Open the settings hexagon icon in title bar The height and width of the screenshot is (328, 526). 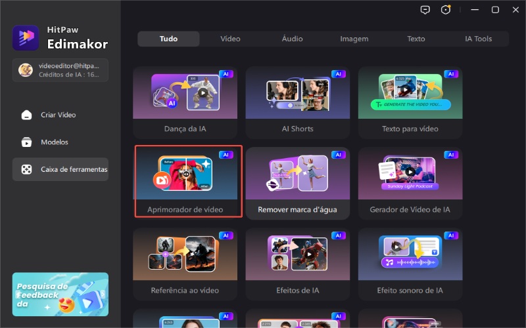tap(446, 10)
